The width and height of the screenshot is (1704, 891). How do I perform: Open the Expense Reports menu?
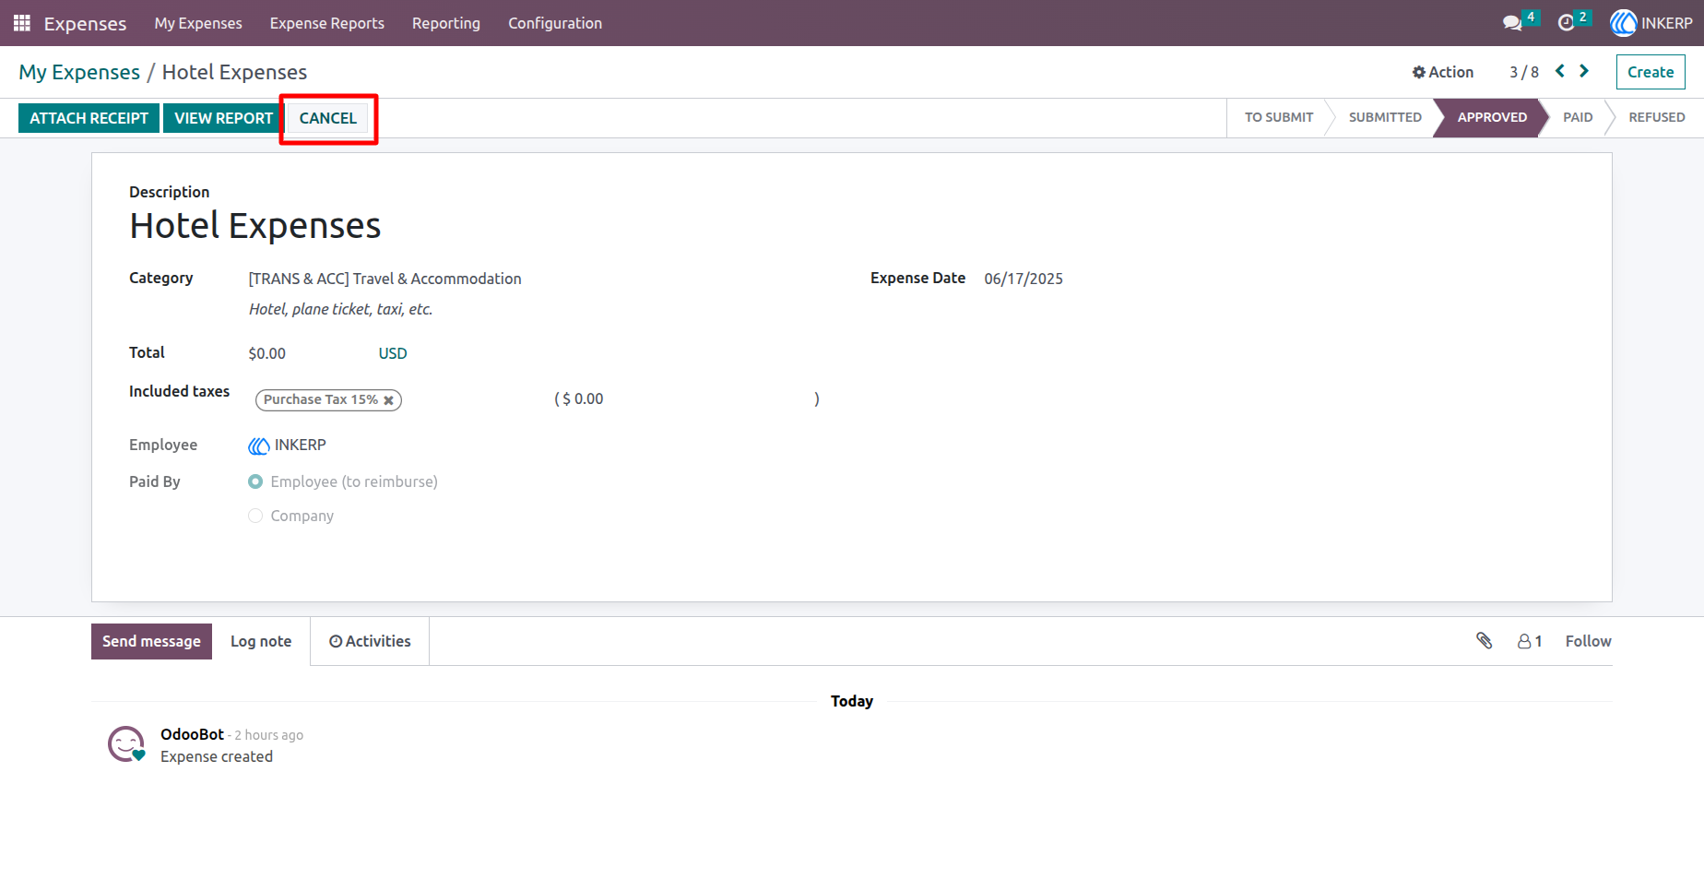pyautogui.click(x=327, y=23)
